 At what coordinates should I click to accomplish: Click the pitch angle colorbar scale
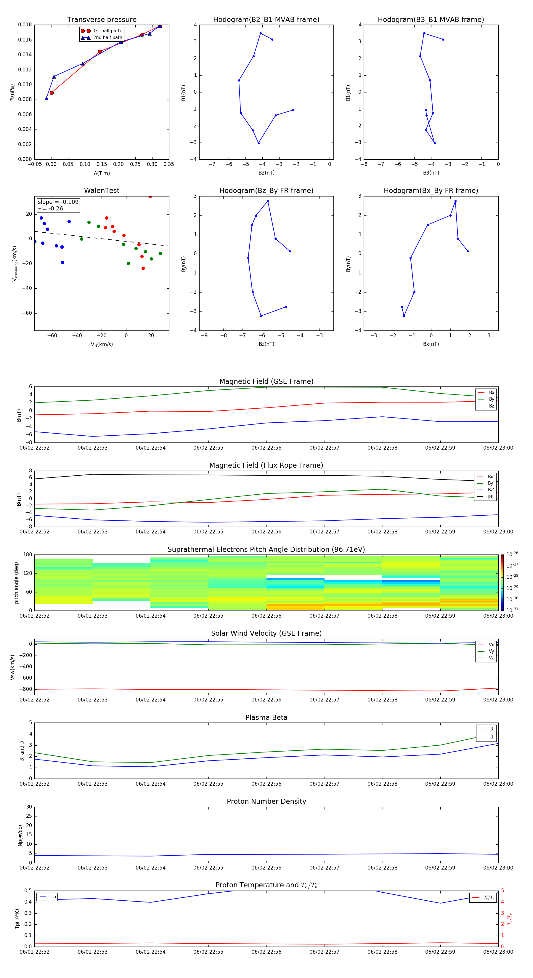(x=502, y=583)
